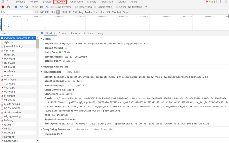Click the inspect element cursor icon
Screen dimensions: 229x143
pos(3,2)
